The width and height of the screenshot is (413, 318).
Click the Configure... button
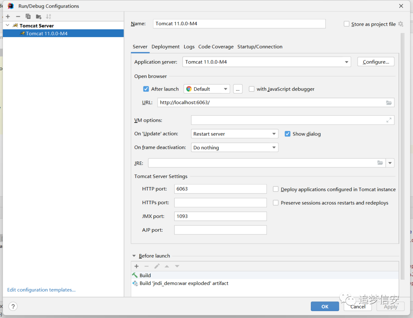tap(376, 62)
